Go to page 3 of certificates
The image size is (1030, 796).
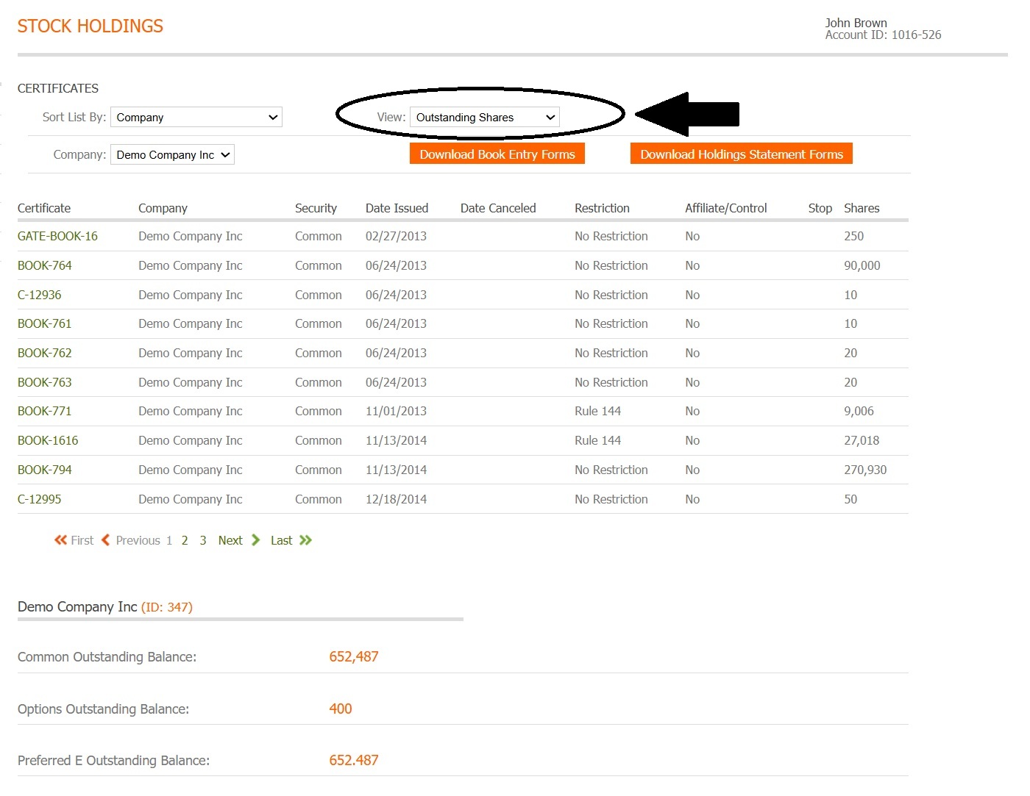click(203, 541)
